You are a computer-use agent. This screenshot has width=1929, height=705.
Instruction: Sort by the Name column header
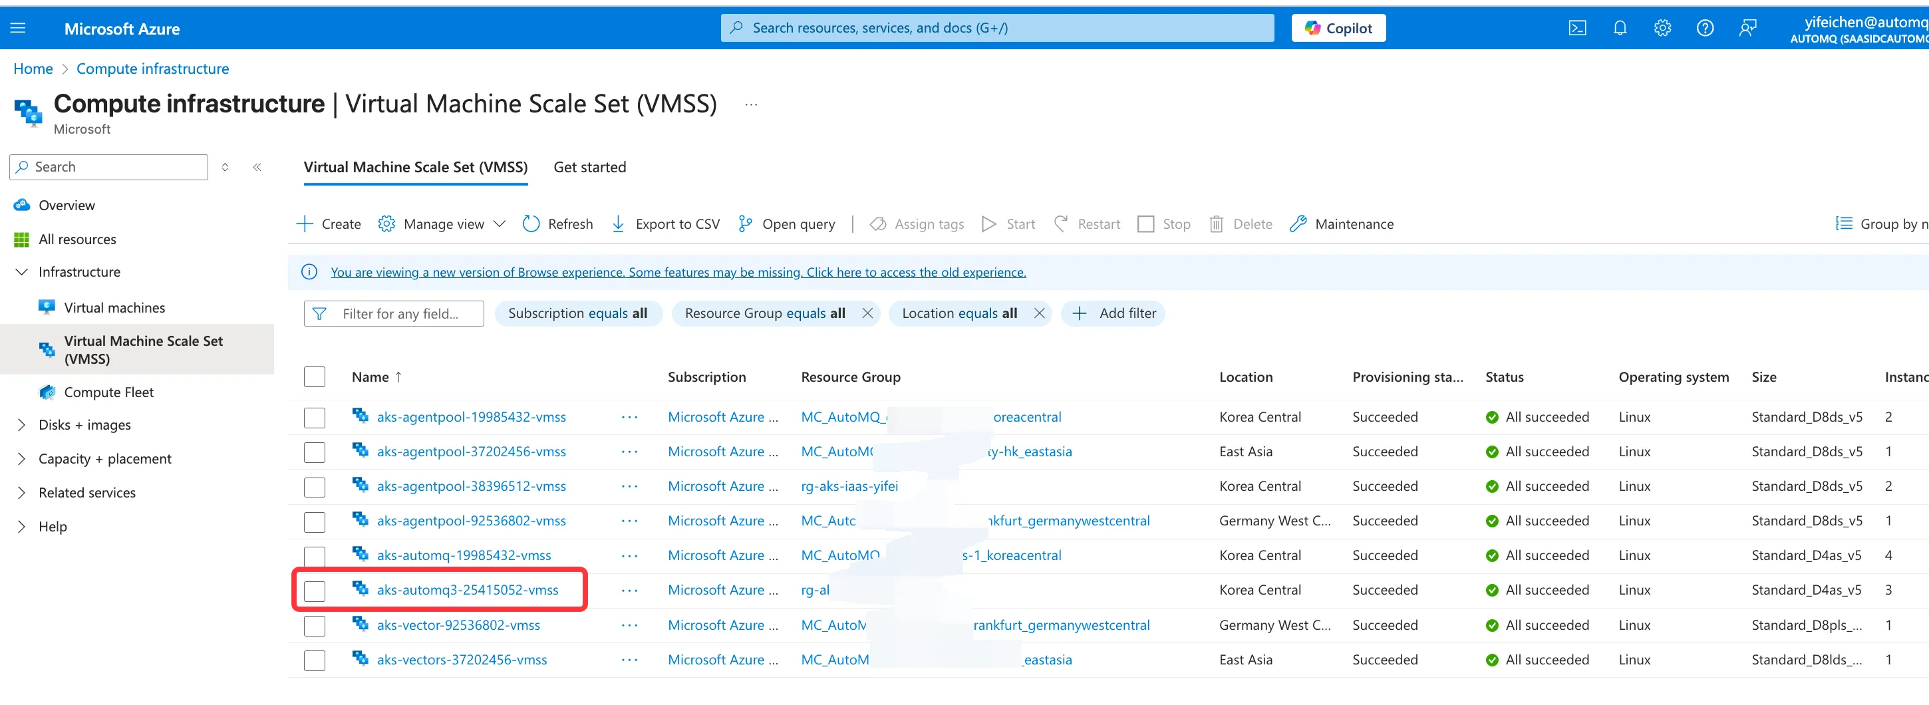[x=376, y=377]
